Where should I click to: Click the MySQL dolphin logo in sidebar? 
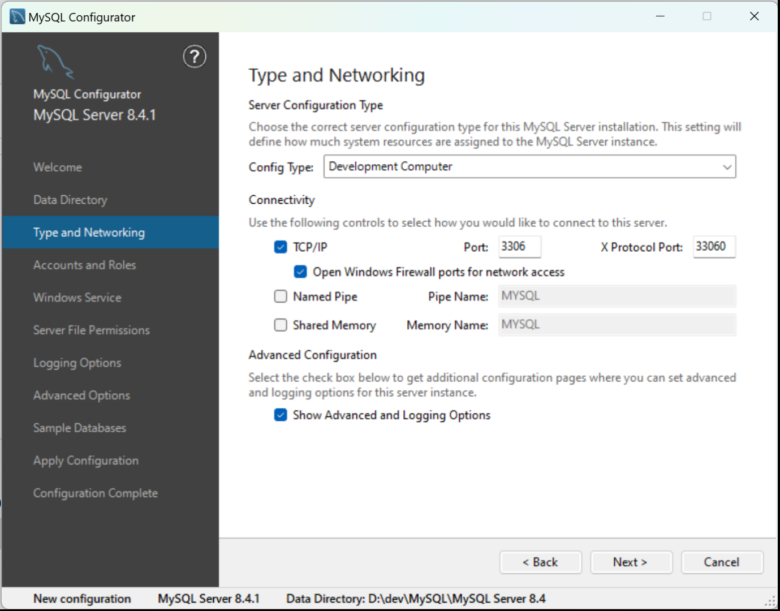coord(55,62)
